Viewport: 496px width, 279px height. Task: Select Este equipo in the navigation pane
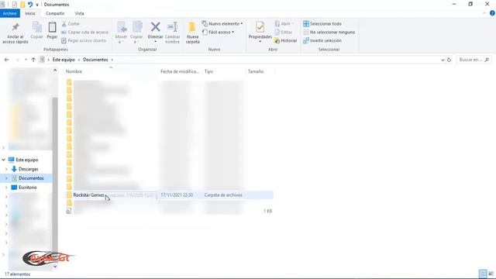(27, 160)
